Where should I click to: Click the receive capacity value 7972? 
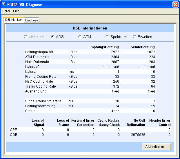115,52
